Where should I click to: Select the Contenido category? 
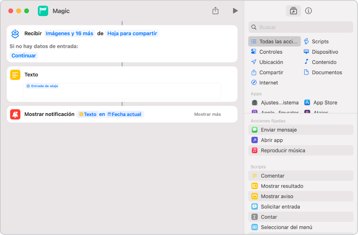(320, 62)
